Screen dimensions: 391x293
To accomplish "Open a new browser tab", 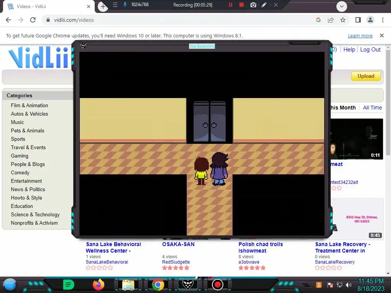I will tap(103, 6).
